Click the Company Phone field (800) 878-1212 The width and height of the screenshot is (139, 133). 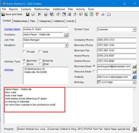[117, 40]
